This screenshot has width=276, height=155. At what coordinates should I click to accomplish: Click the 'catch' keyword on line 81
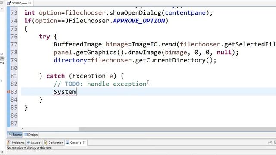[56, 76]
